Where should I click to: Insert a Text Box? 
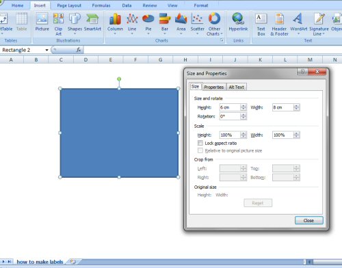coord(261,24)
